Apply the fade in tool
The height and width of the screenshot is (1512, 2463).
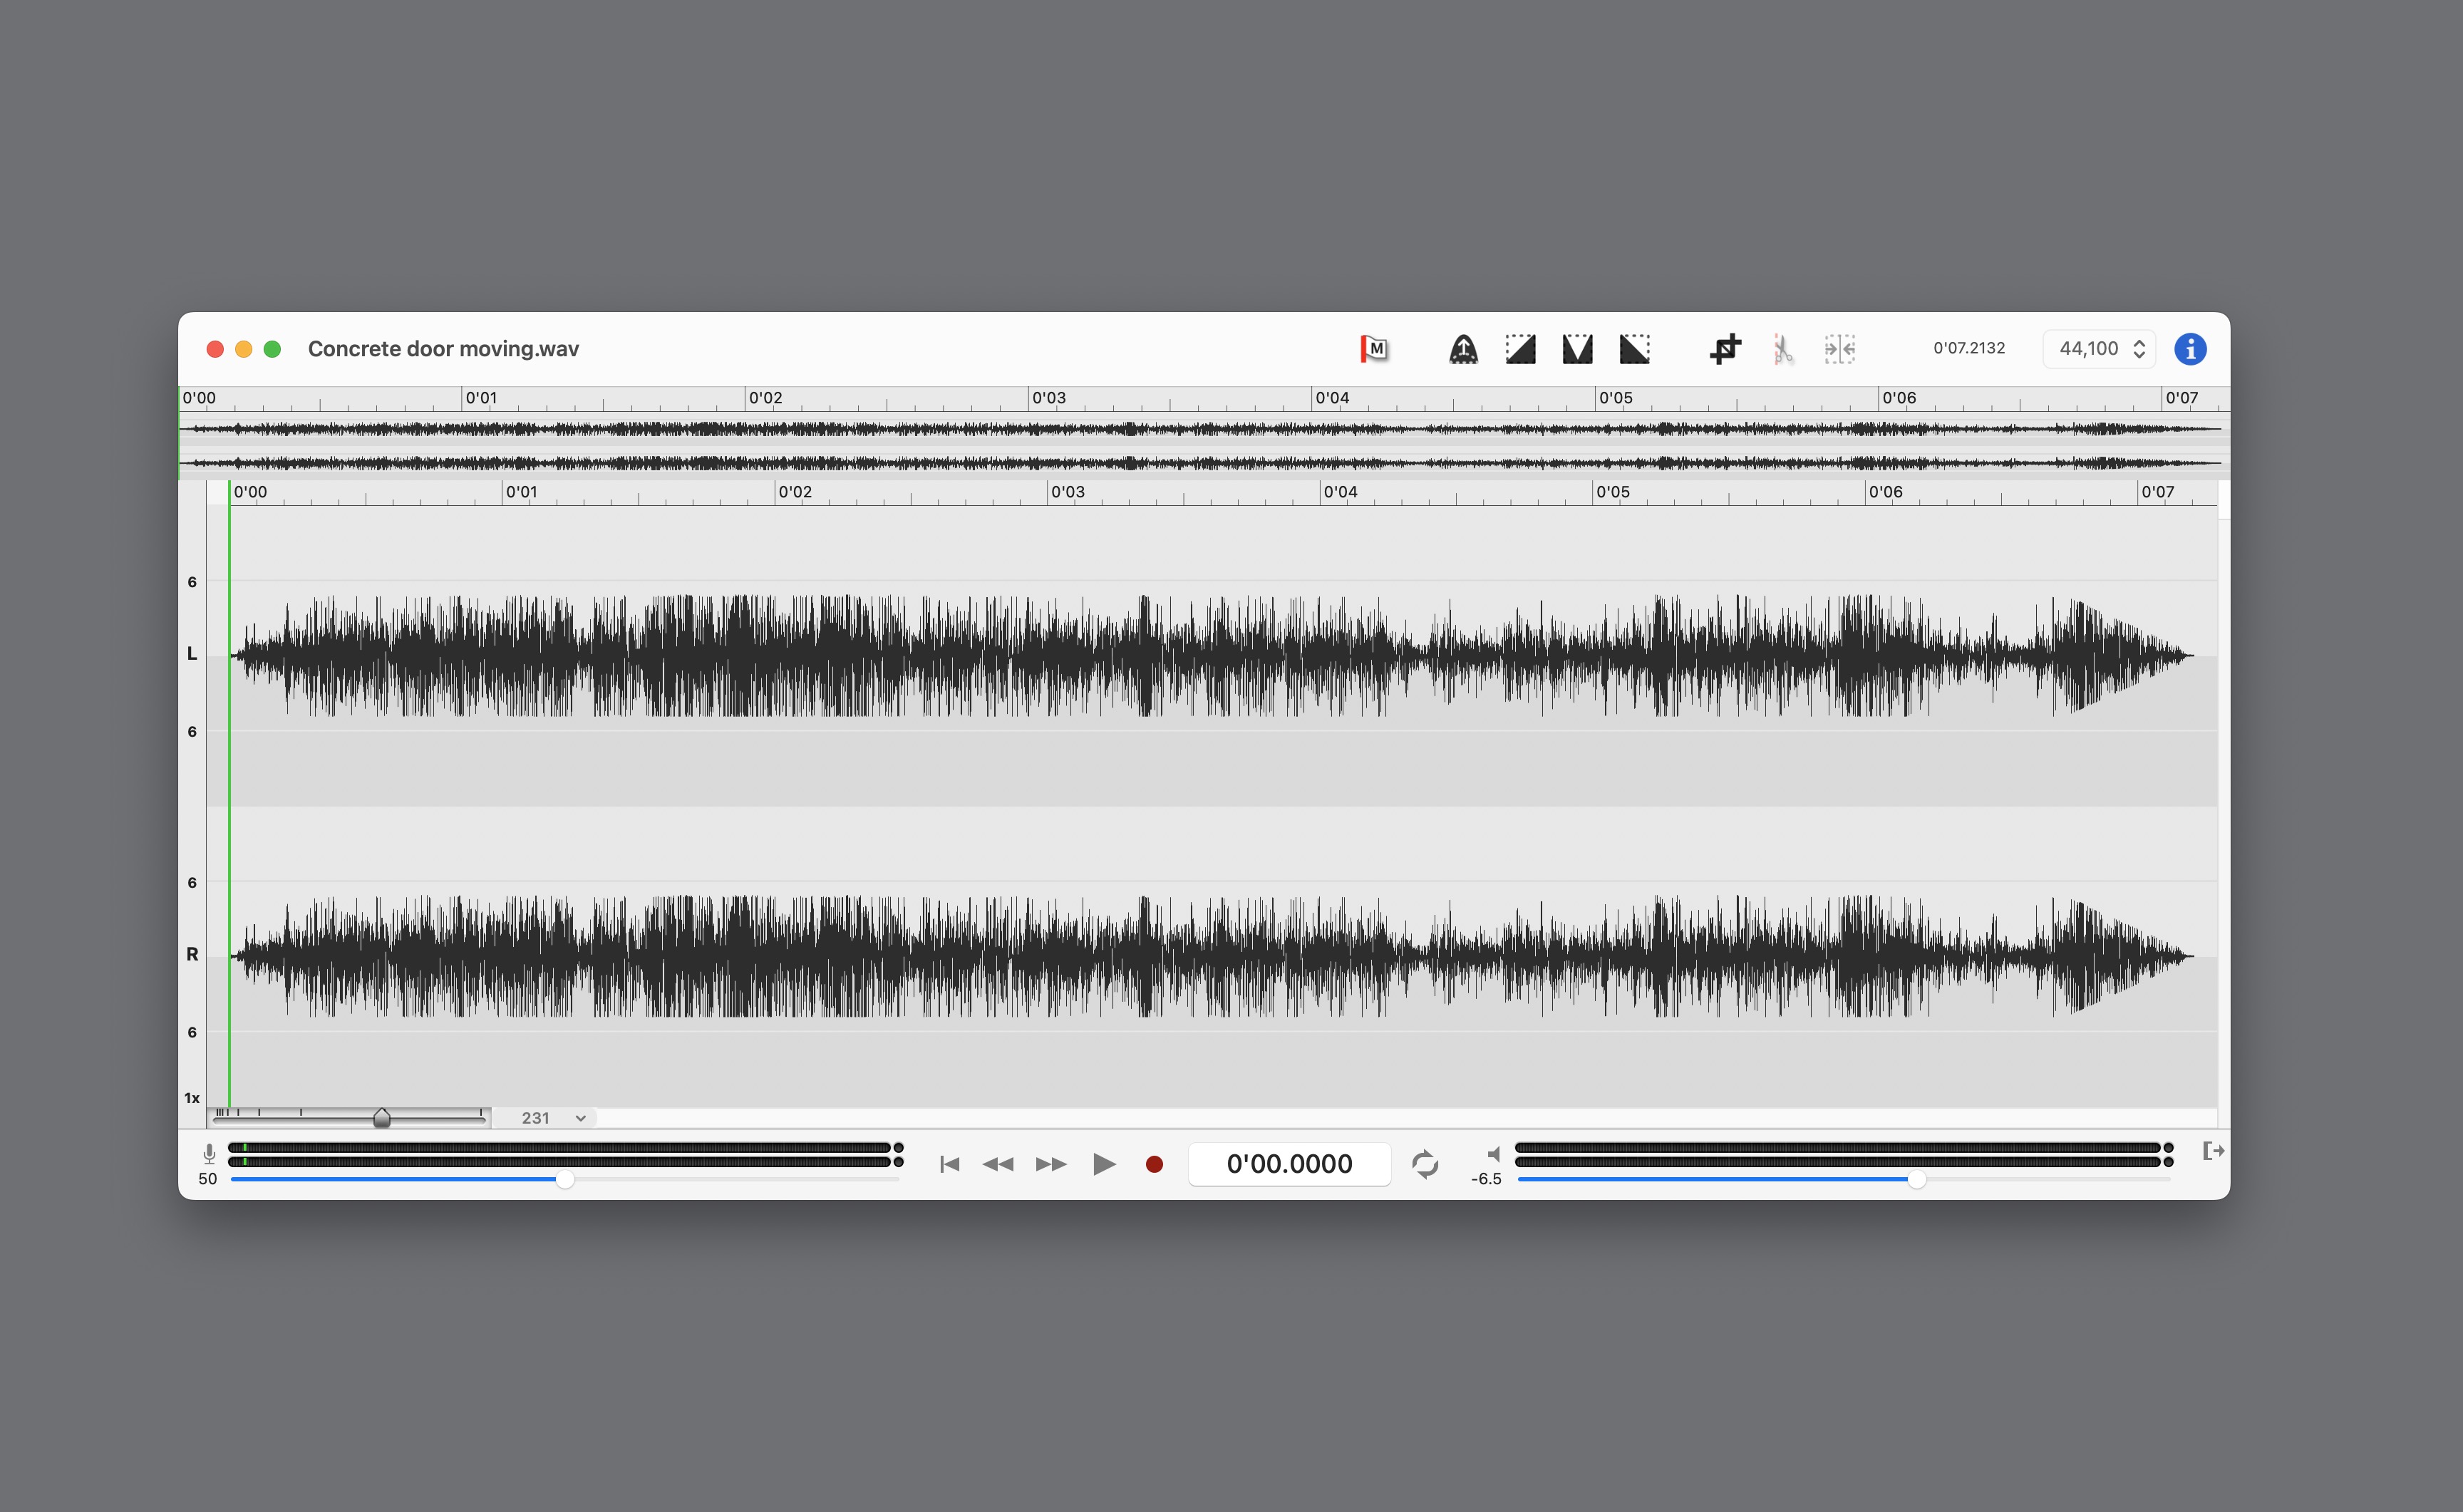(x=1520, y=349)
